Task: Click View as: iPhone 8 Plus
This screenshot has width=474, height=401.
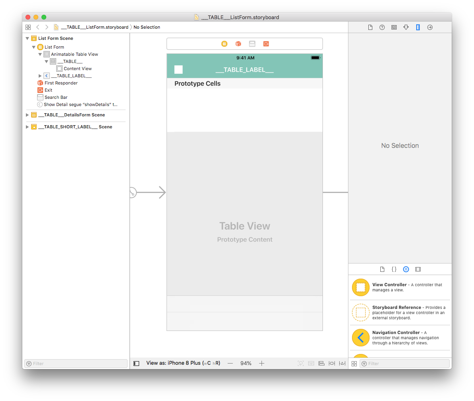Action: tap(183, 363)
